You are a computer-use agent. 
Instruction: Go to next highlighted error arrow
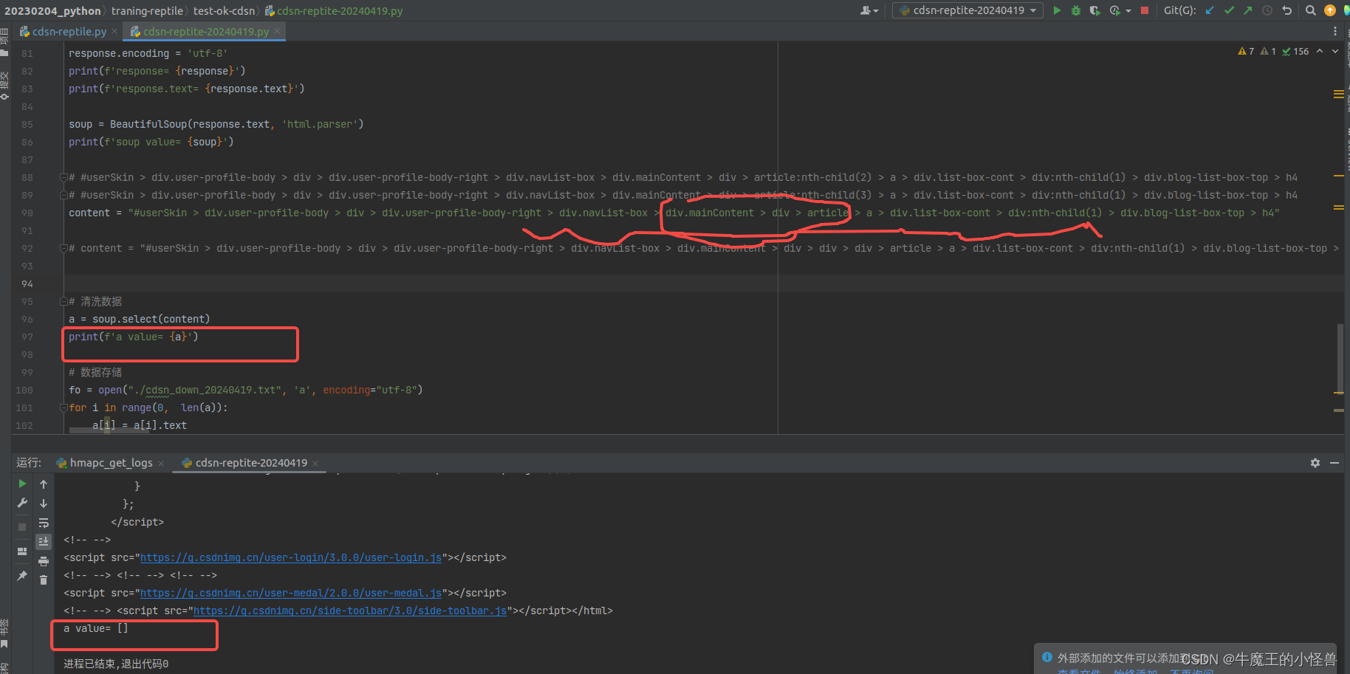point(1335,51)
